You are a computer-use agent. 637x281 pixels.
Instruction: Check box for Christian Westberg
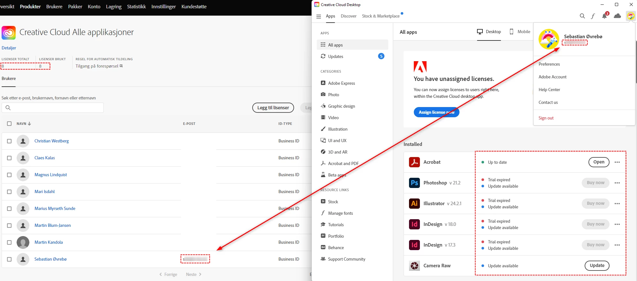[x=9, y=141]
